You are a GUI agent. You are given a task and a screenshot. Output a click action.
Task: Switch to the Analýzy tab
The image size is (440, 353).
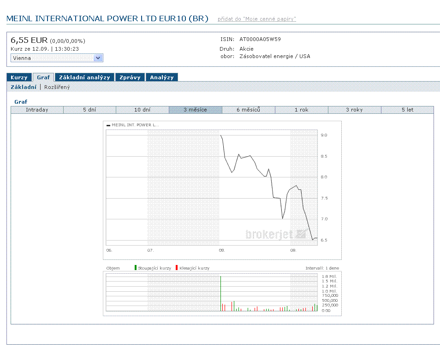161,77
